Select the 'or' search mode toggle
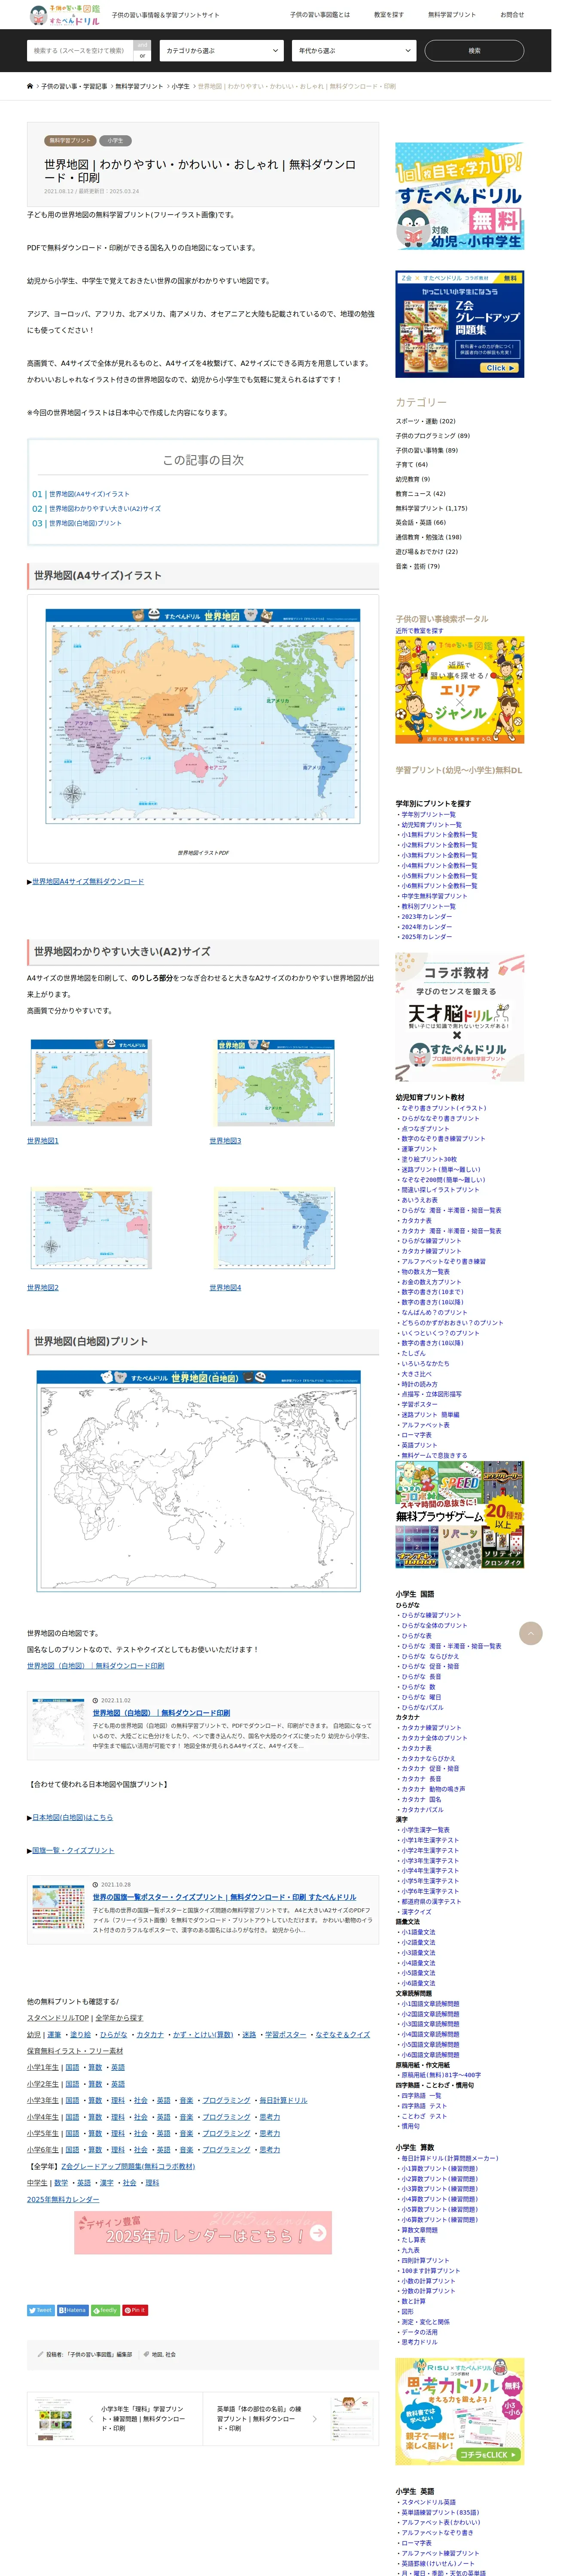587x2576 pixels. pos(142,55)
